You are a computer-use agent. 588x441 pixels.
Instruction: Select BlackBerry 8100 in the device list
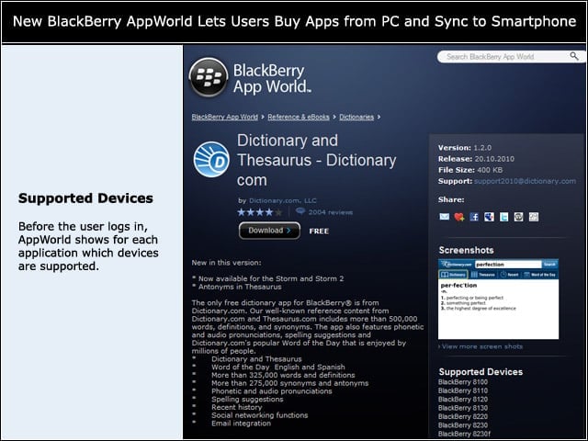(x=463, y=382)
